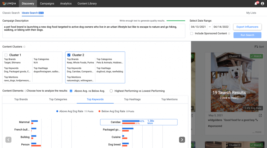Open the Top Brands tab

(21, 99)
